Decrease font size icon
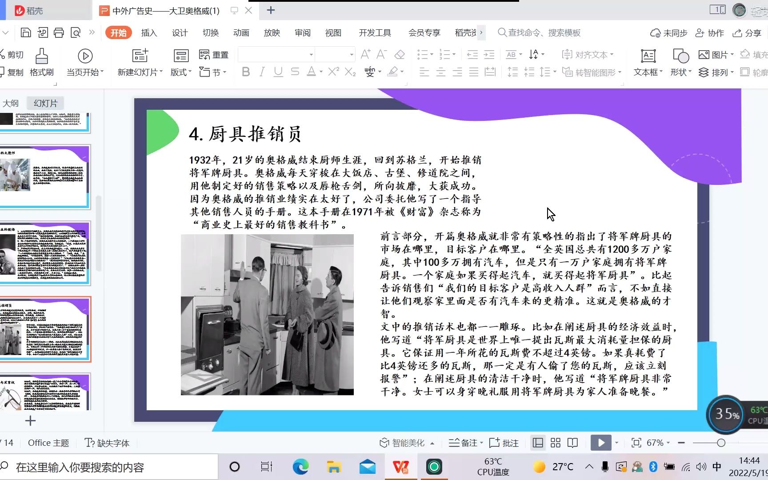This screenshot has width=768, height=480. (x=381, y=54)
